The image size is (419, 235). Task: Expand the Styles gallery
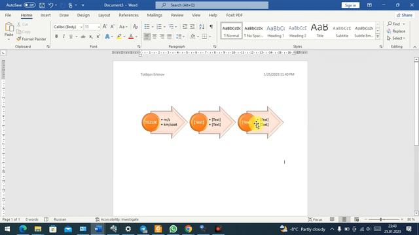tap(378, 37)
